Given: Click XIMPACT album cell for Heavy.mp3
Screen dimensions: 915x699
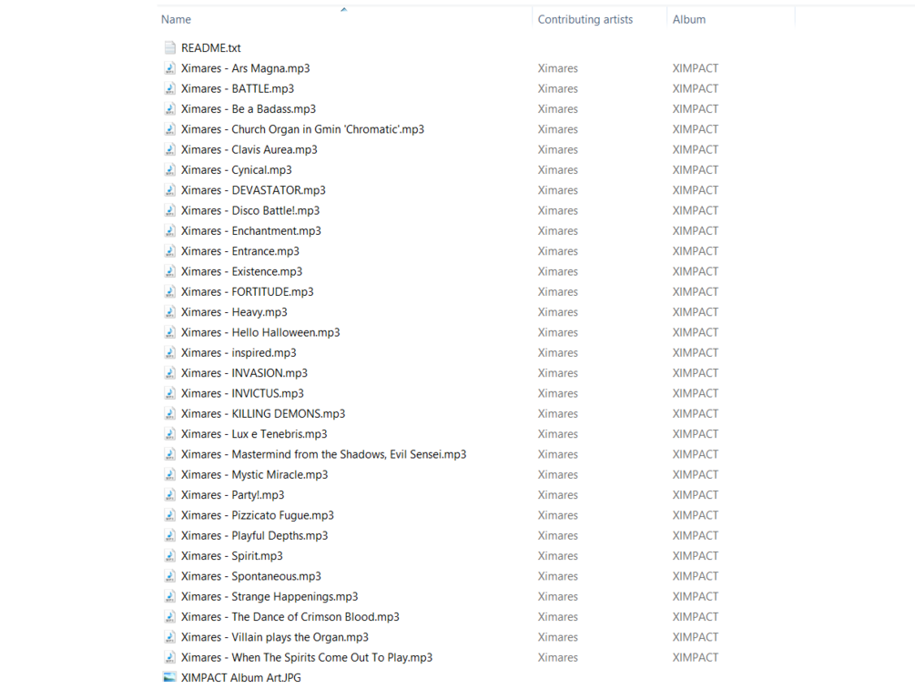Looking at the screenshot, I should coord(696,312).
